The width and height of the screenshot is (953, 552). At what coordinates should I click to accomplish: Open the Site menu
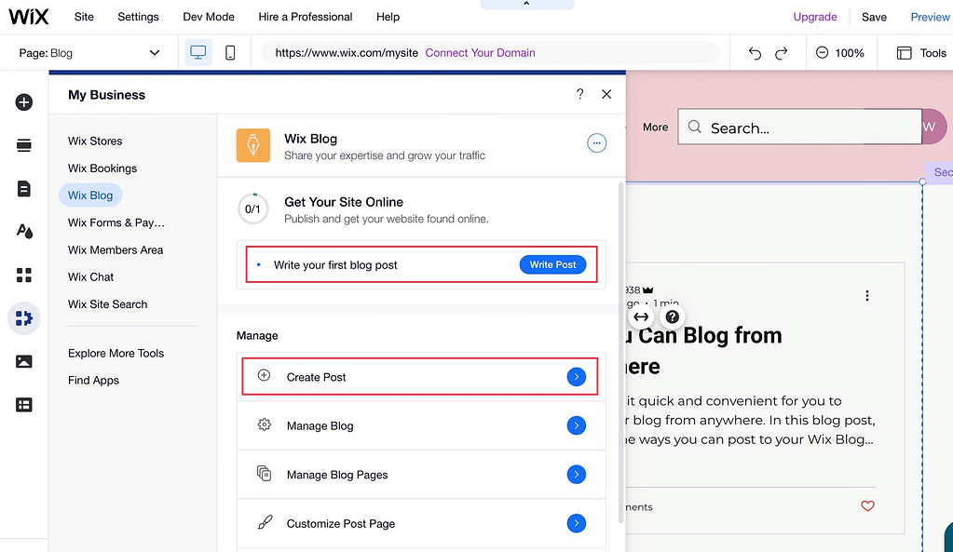[84, 17]
